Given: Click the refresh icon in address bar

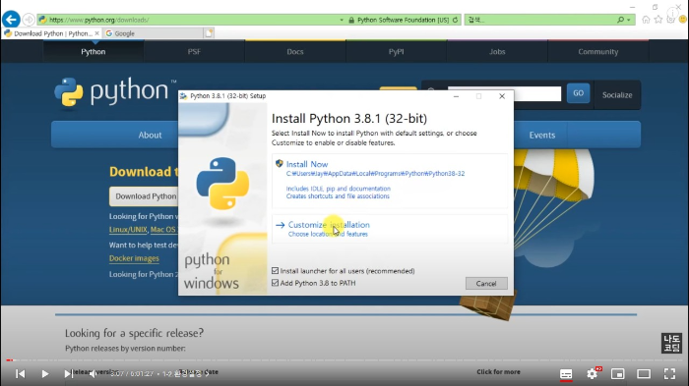Looking at the screenshot, I should point(455,20).
